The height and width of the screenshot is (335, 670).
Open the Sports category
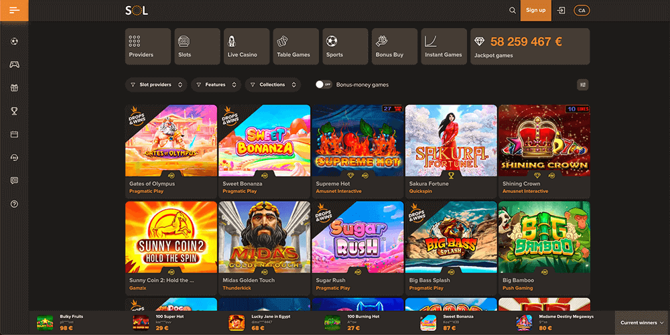point(345,47)
